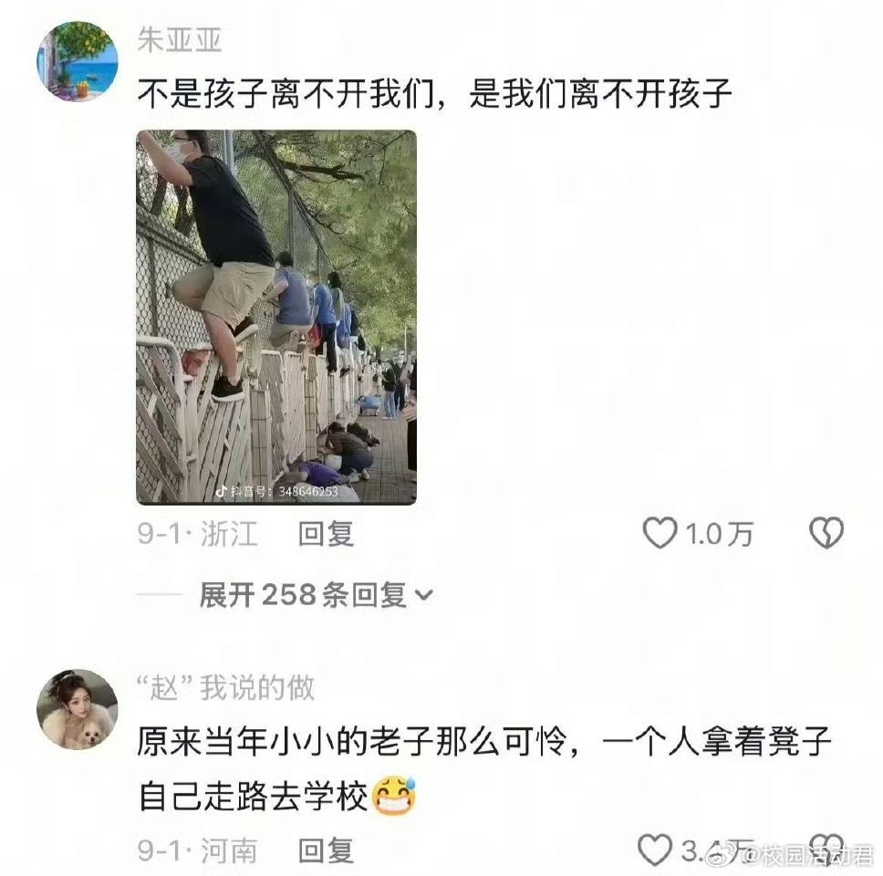Open avatar of "赵"我说的做 user
This screenshot has height=876, width=883.
(x=78, y=709)
